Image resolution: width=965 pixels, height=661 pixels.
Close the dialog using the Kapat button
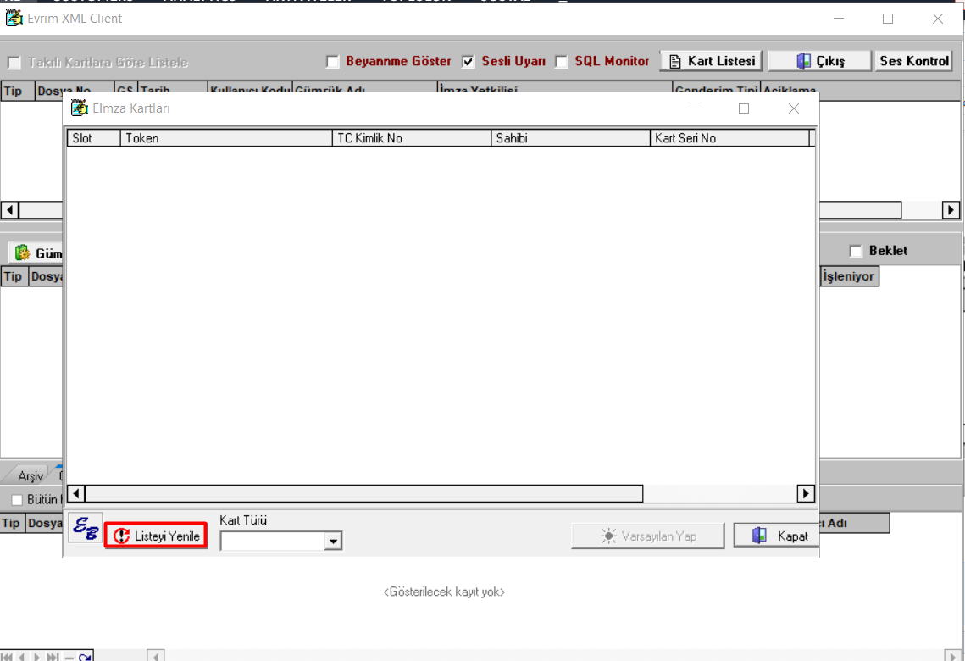[x=774, y=536]
